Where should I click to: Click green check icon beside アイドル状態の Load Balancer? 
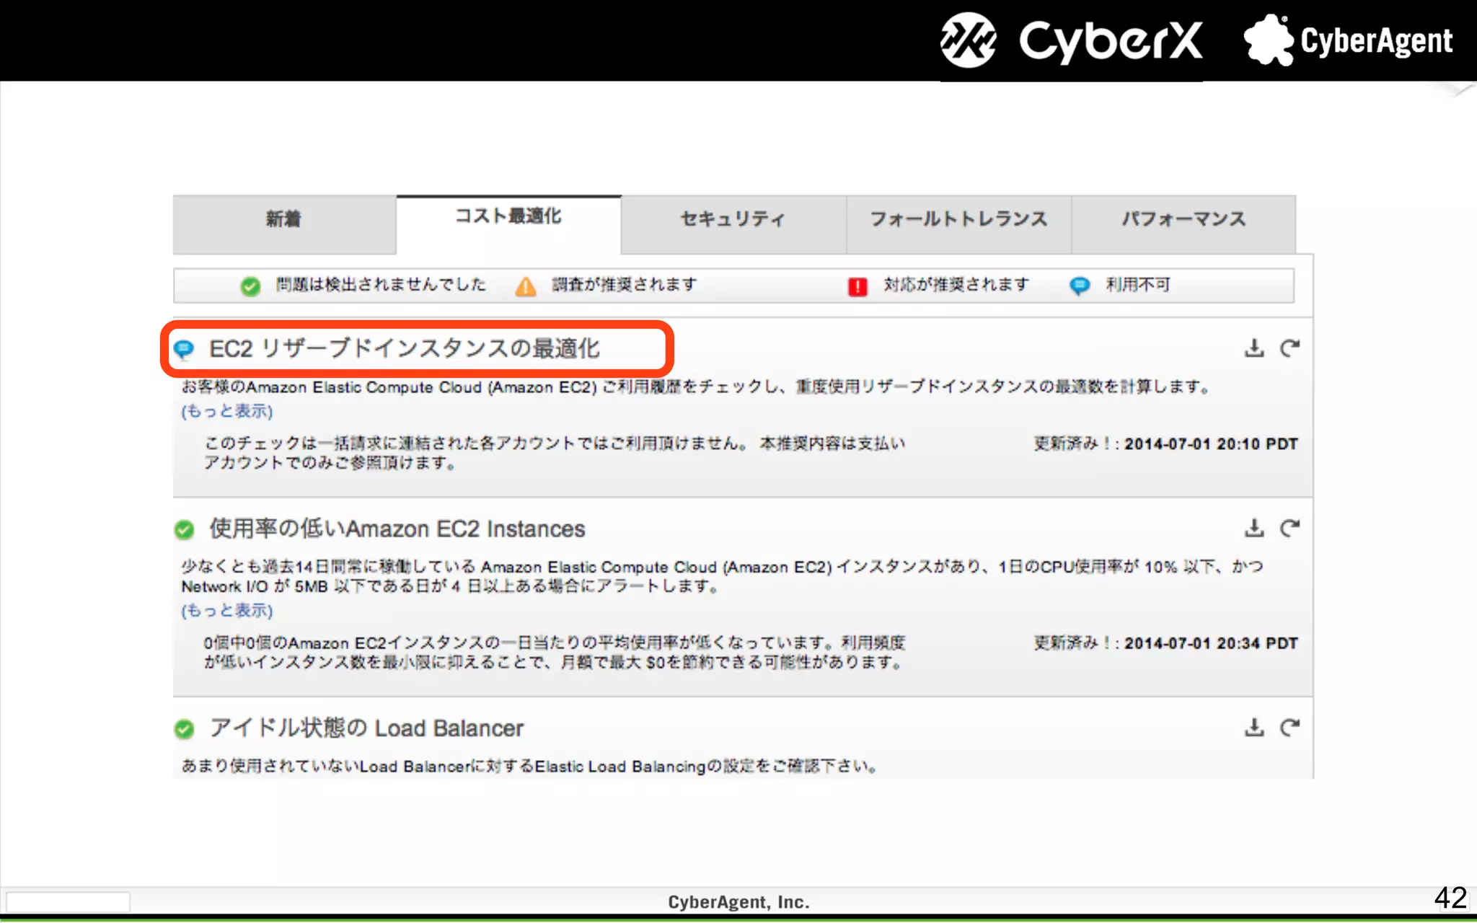(185, 729)
